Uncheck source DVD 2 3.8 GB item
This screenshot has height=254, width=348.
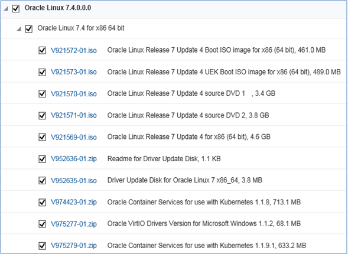(x=42, y=115)
